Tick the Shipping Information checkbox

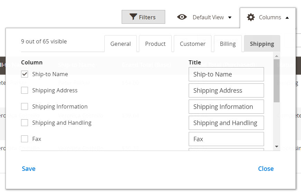coord(25,106)
